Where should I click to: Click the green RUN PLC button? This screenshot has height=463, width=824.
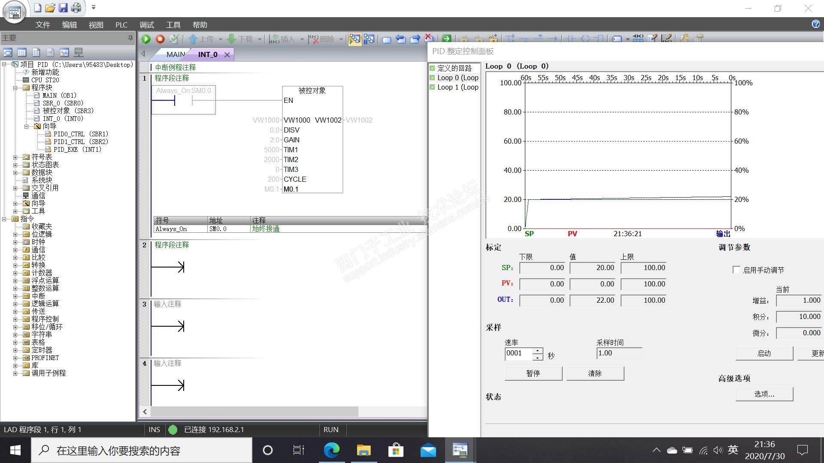(x=146, y=39)
